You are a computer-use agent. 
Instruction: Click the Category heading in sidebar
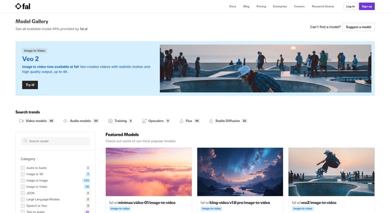pyautogui.click(x=28, y=159)
